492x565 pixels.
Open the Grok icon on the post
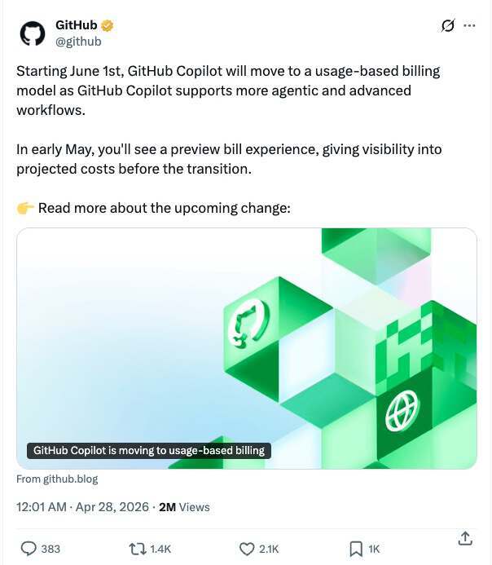[x=447, y=25]
